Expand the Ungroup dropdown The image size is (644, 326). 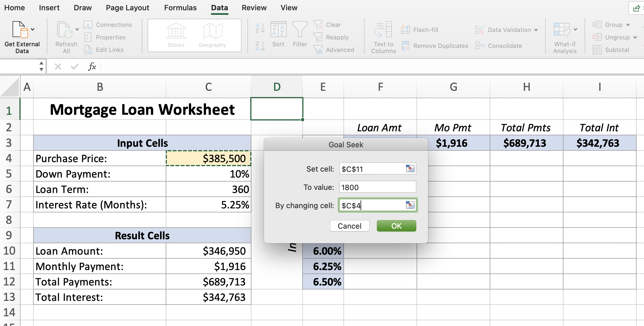coord(635,37)
